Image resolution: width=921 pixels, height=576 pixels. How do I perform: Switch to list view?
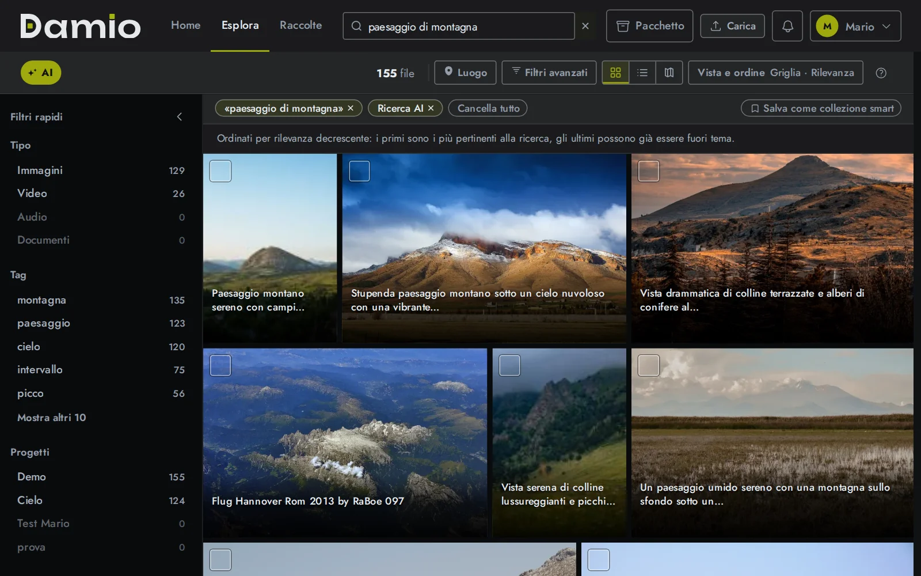click(642, 73)
